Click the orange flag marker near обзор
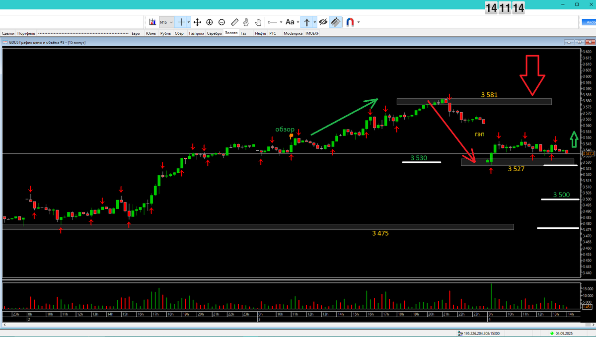Viewport: 596px width, 337px height. 291,136
